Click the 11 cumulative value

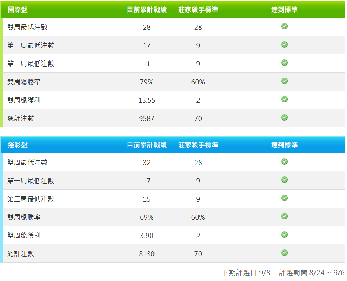pos(147,64)
